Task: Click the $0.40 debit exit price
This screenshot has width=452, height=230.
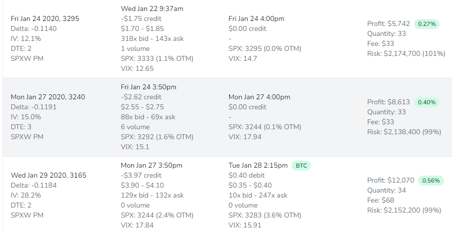Action: click(x=247, y=175)
